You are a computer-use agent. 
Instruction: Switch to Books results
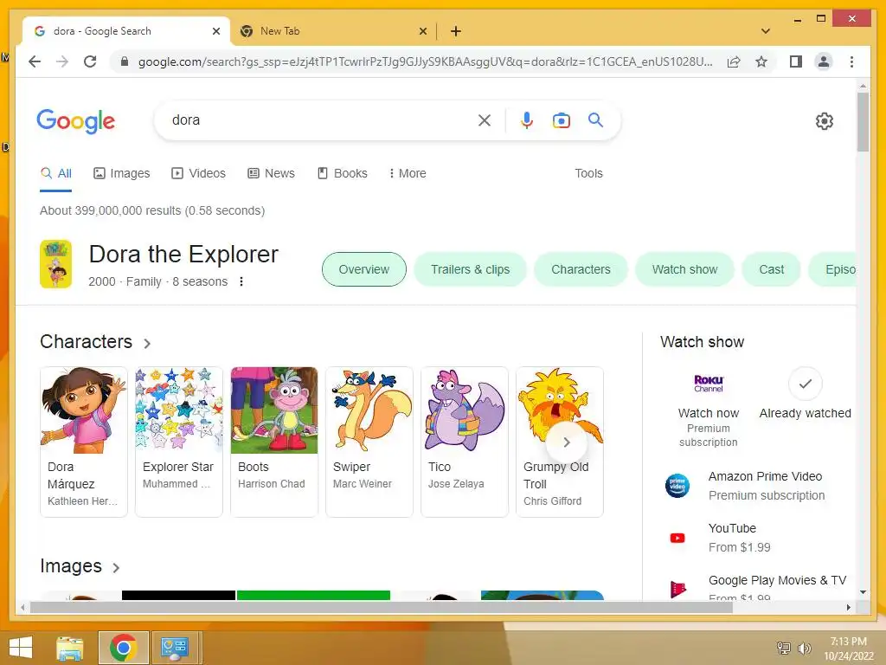tap(343, 173)
